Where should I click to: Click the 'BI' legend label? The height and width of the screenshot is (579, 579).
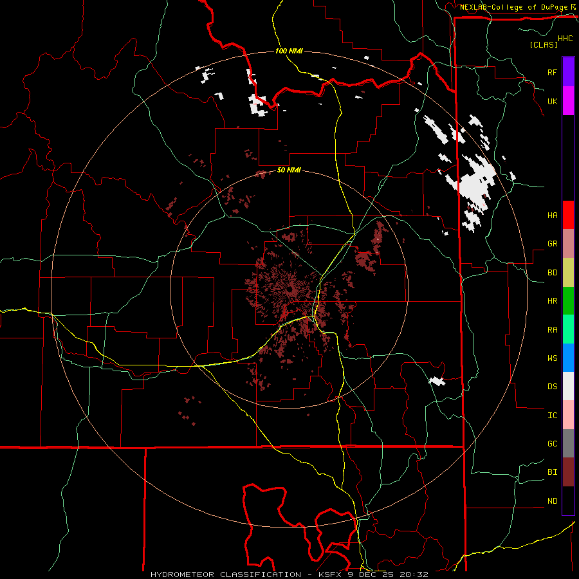(x=552, y=472)
